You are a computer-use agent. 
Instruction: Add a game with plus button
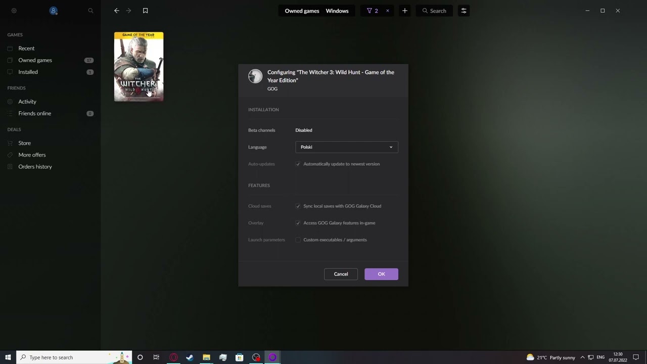point(404,11)
